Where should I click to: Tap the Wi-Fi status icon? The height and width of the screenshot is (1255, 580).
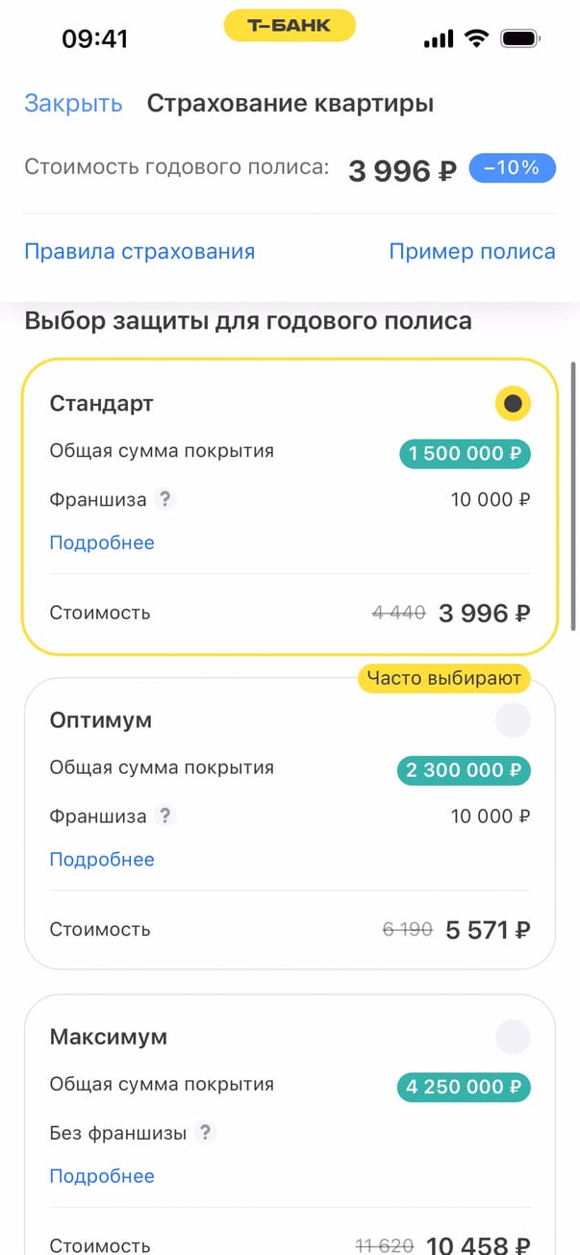point(475,38)
